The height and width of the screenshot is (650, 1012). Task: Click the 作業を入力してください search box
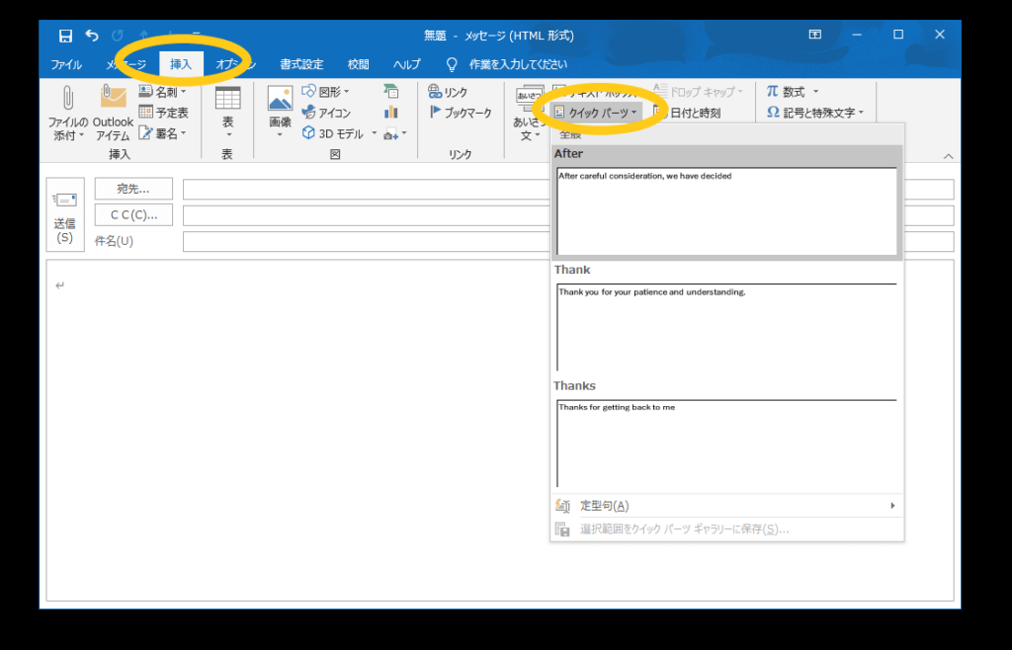click(518, 64)
